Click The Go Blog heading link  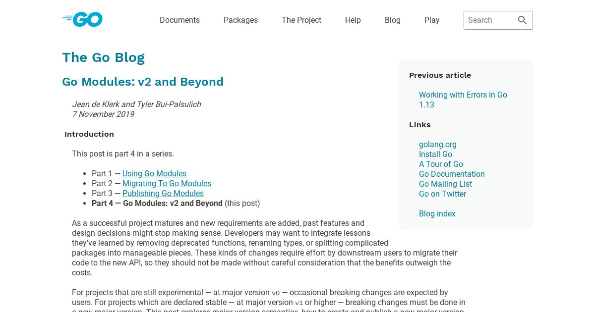tap(103, 57)
